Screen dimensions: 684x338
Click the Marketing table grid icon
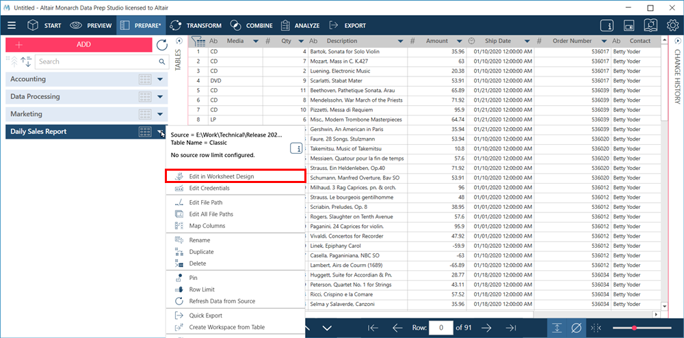tap(145, 114)
